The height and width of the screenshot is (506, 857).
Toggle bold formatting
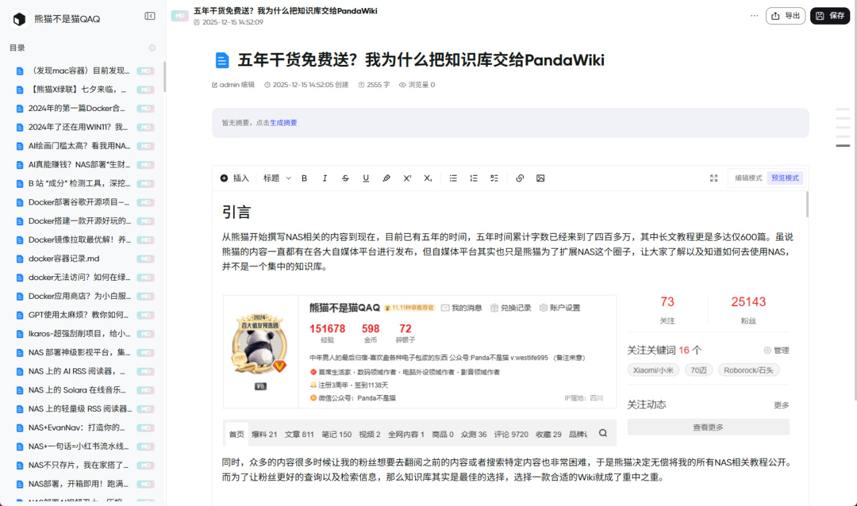[x=304, y=178]
